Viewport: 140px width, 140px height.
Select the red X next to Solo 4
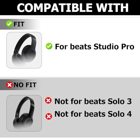point(49,116)
